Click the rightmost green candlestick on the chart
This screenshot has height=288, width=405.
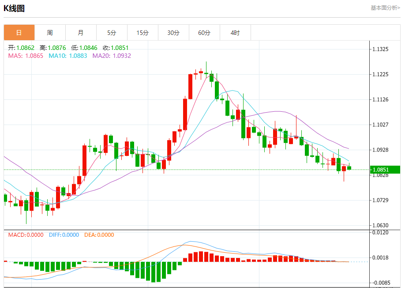click(349, 168)
